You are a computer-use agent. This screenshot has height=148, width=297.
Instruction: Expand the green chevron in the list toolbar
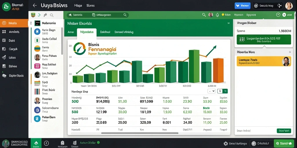tap(39, 15)
